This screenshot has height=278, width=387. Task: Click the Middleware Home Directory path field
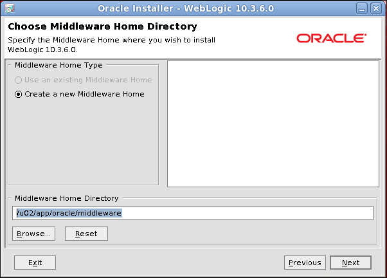point(193,213)
